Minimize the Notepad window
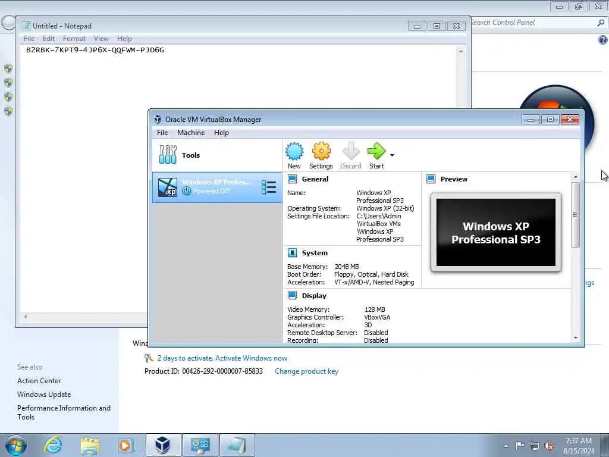 pos(417,26)
